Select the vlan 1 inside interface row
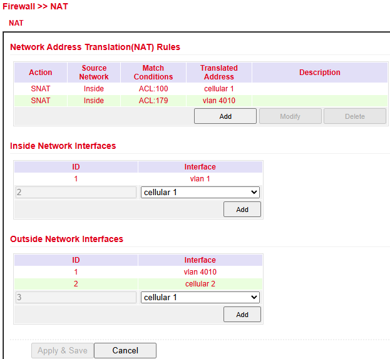 138,179
